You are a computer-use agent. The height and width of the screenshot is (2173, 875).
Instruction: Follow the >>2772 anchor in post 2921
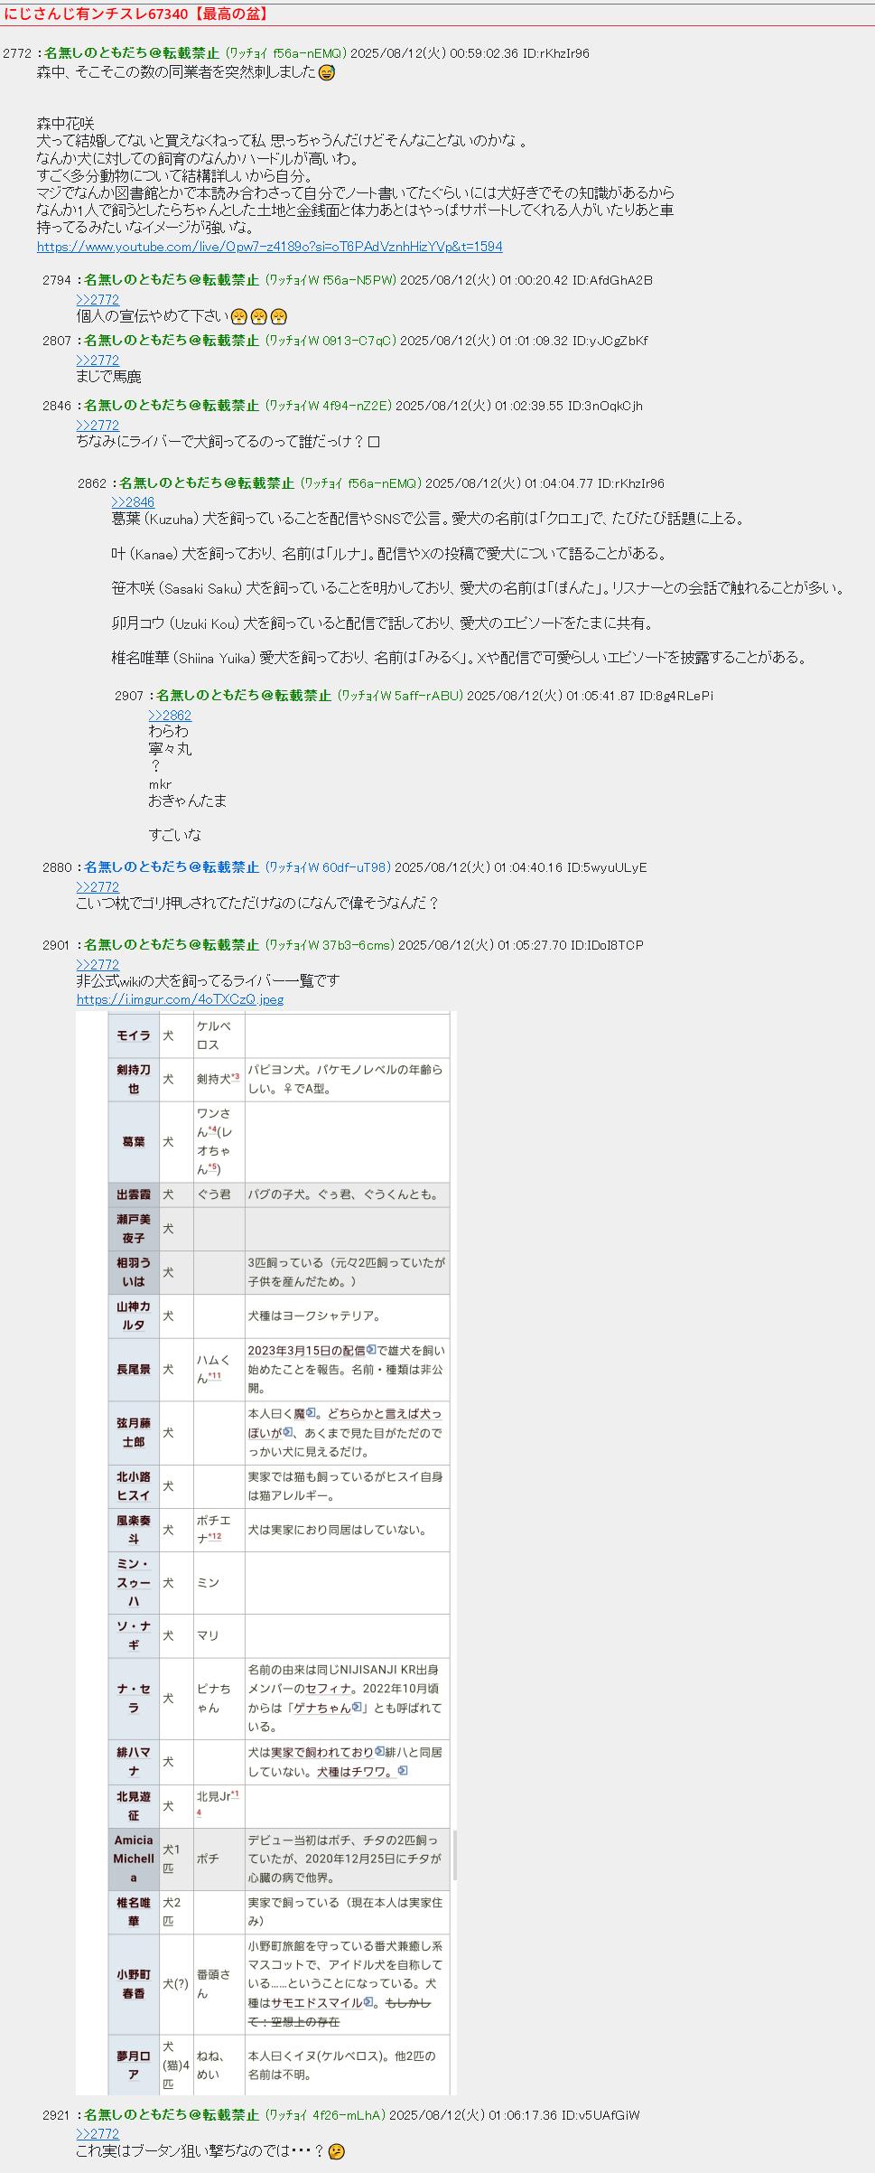(98, 2134)
